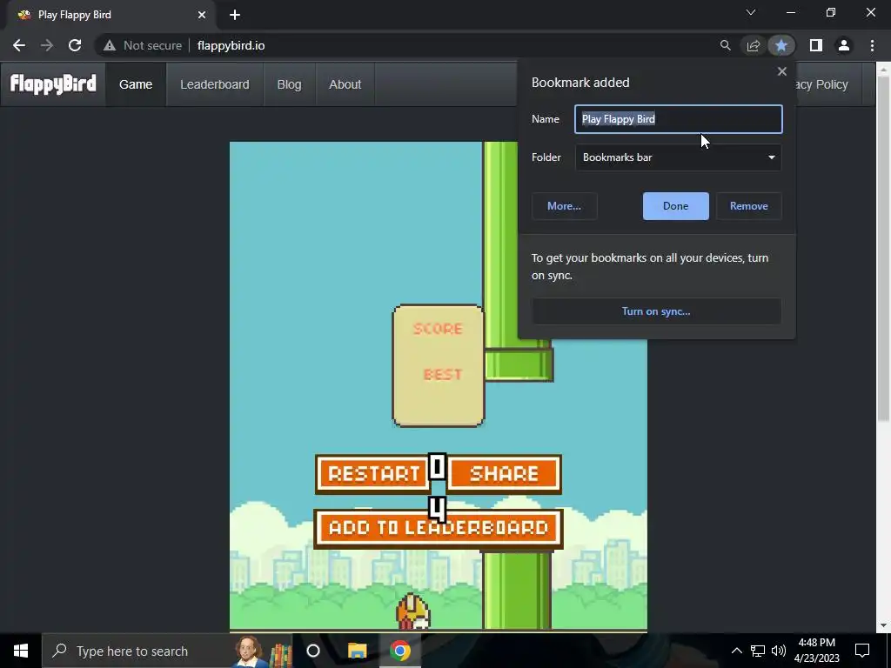Click the Chrome taskbar icon

click(x=400, y=651)
